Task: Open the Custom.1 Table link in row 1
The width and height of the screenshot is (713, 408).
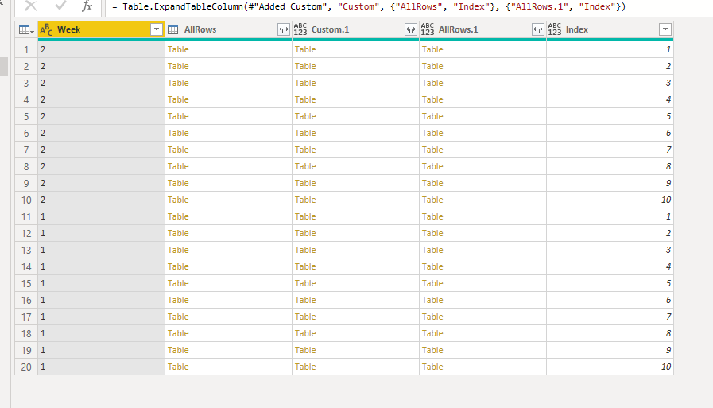Action: point(305,49)
